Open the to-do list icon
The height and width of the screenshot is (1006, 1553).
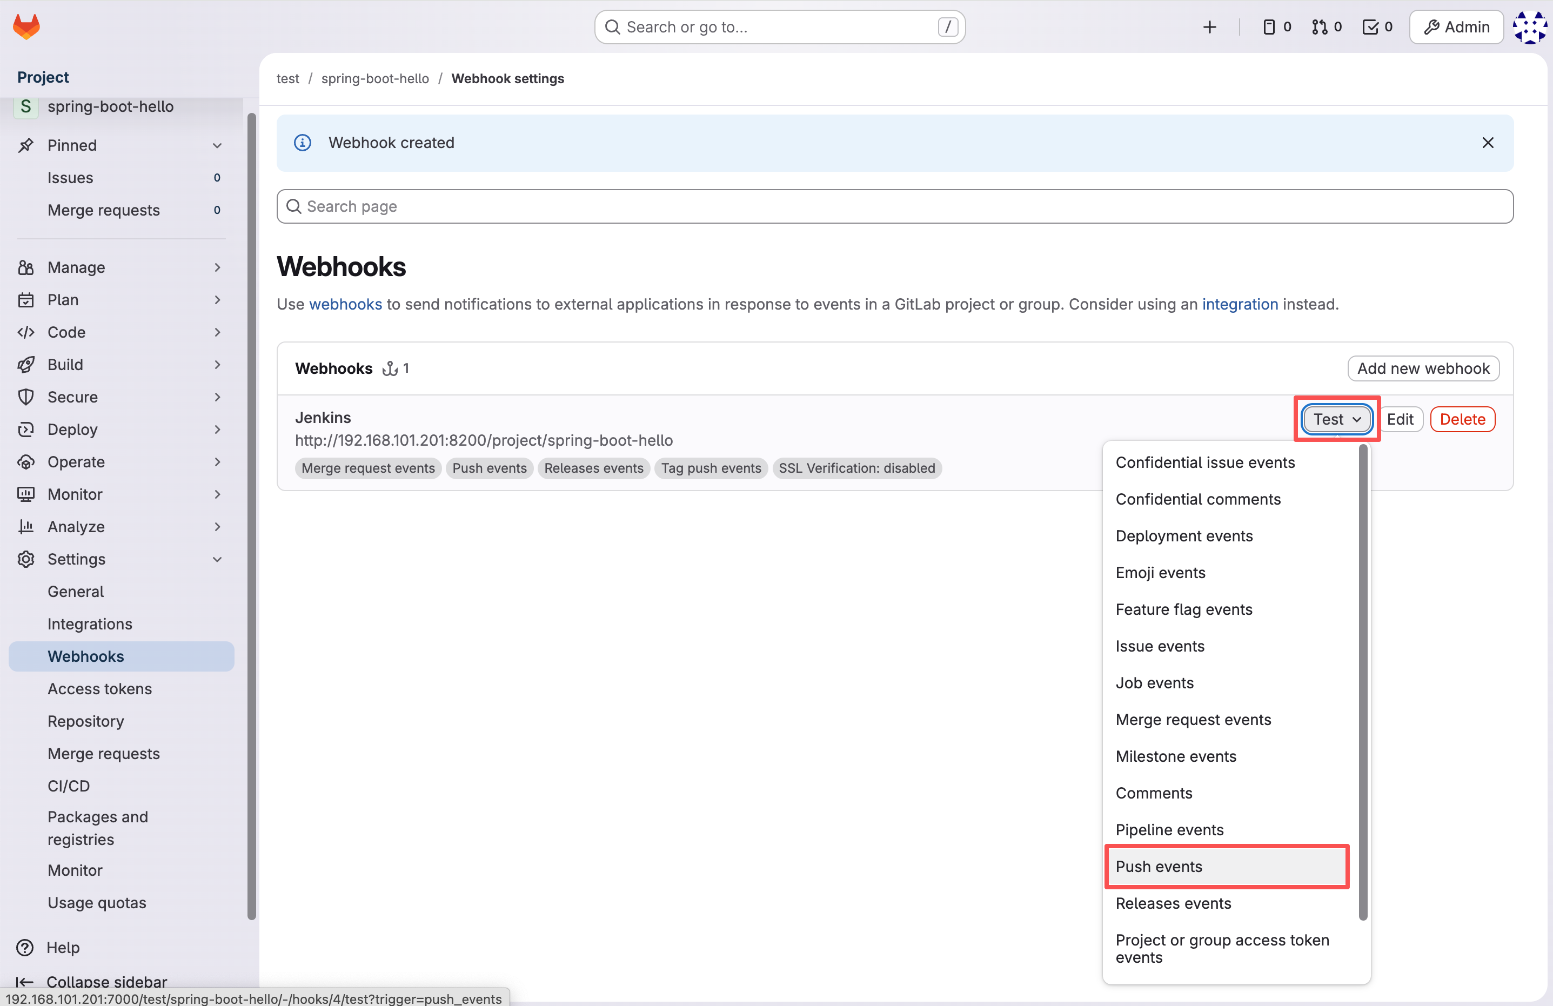[x=1377, y=27]
